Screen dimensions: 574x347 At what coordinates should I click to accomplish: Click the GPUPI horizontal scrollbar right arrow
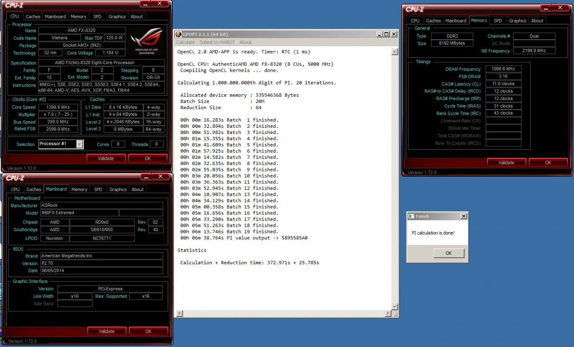pos(388,313)
